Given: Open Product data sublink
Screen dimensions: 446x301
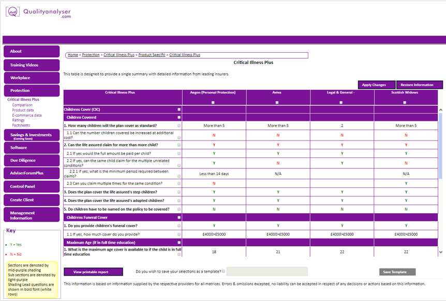Looking at the screenshot, I should click(x=23, y=110).
